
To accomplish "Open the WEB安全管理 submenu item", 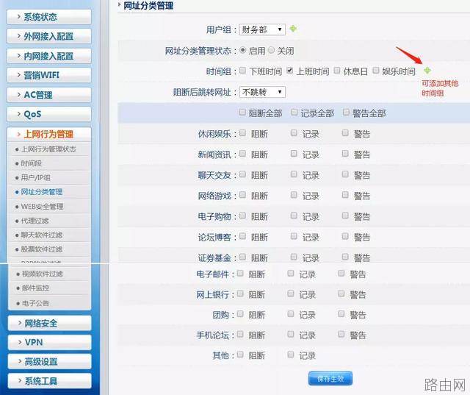I will click(x=43, y=206).
